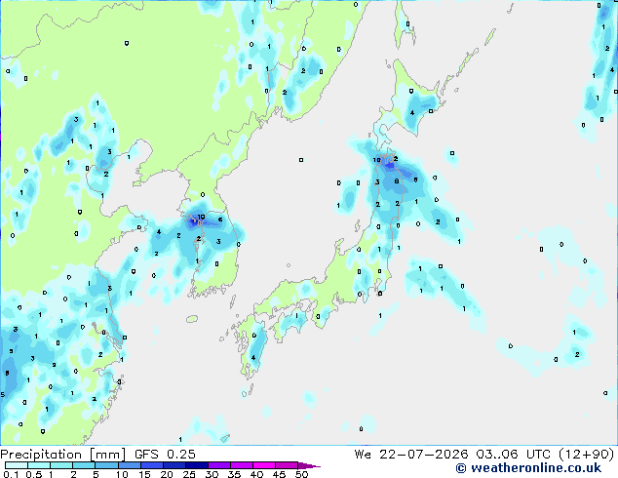This screenshot has width=618, height=478.
Task: Click the '50' legend scale label
Action: [x=301, y=474]
